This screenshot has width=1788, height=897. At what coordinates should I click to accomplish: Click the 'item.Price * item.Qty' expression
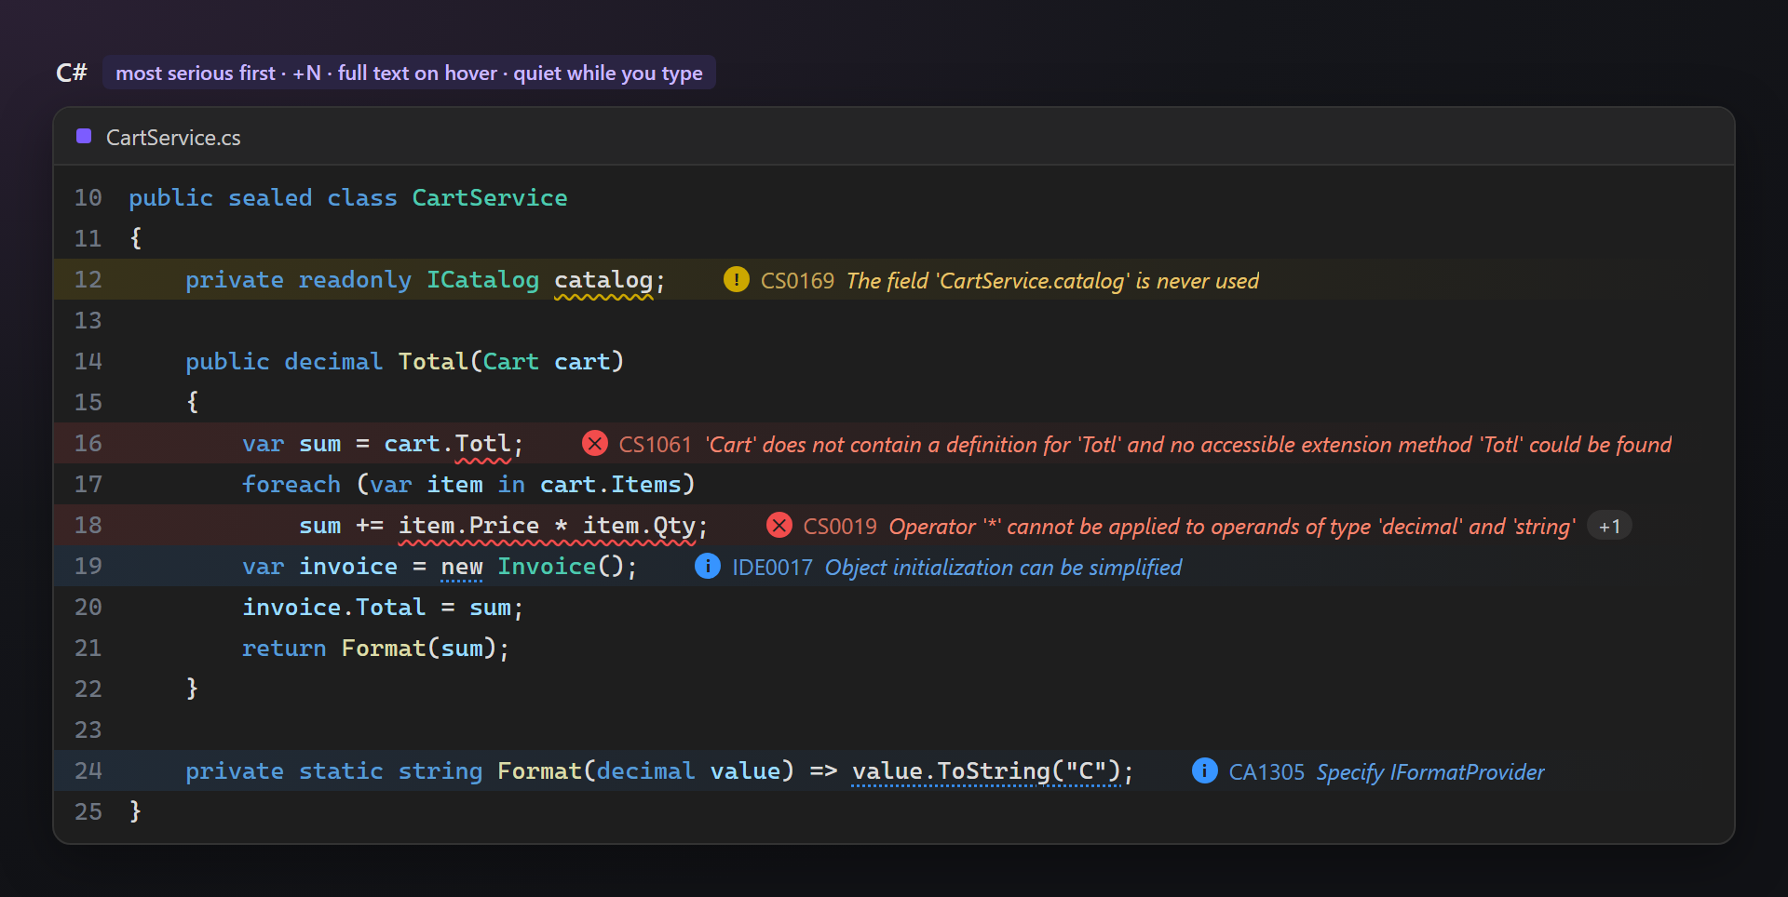547,526
